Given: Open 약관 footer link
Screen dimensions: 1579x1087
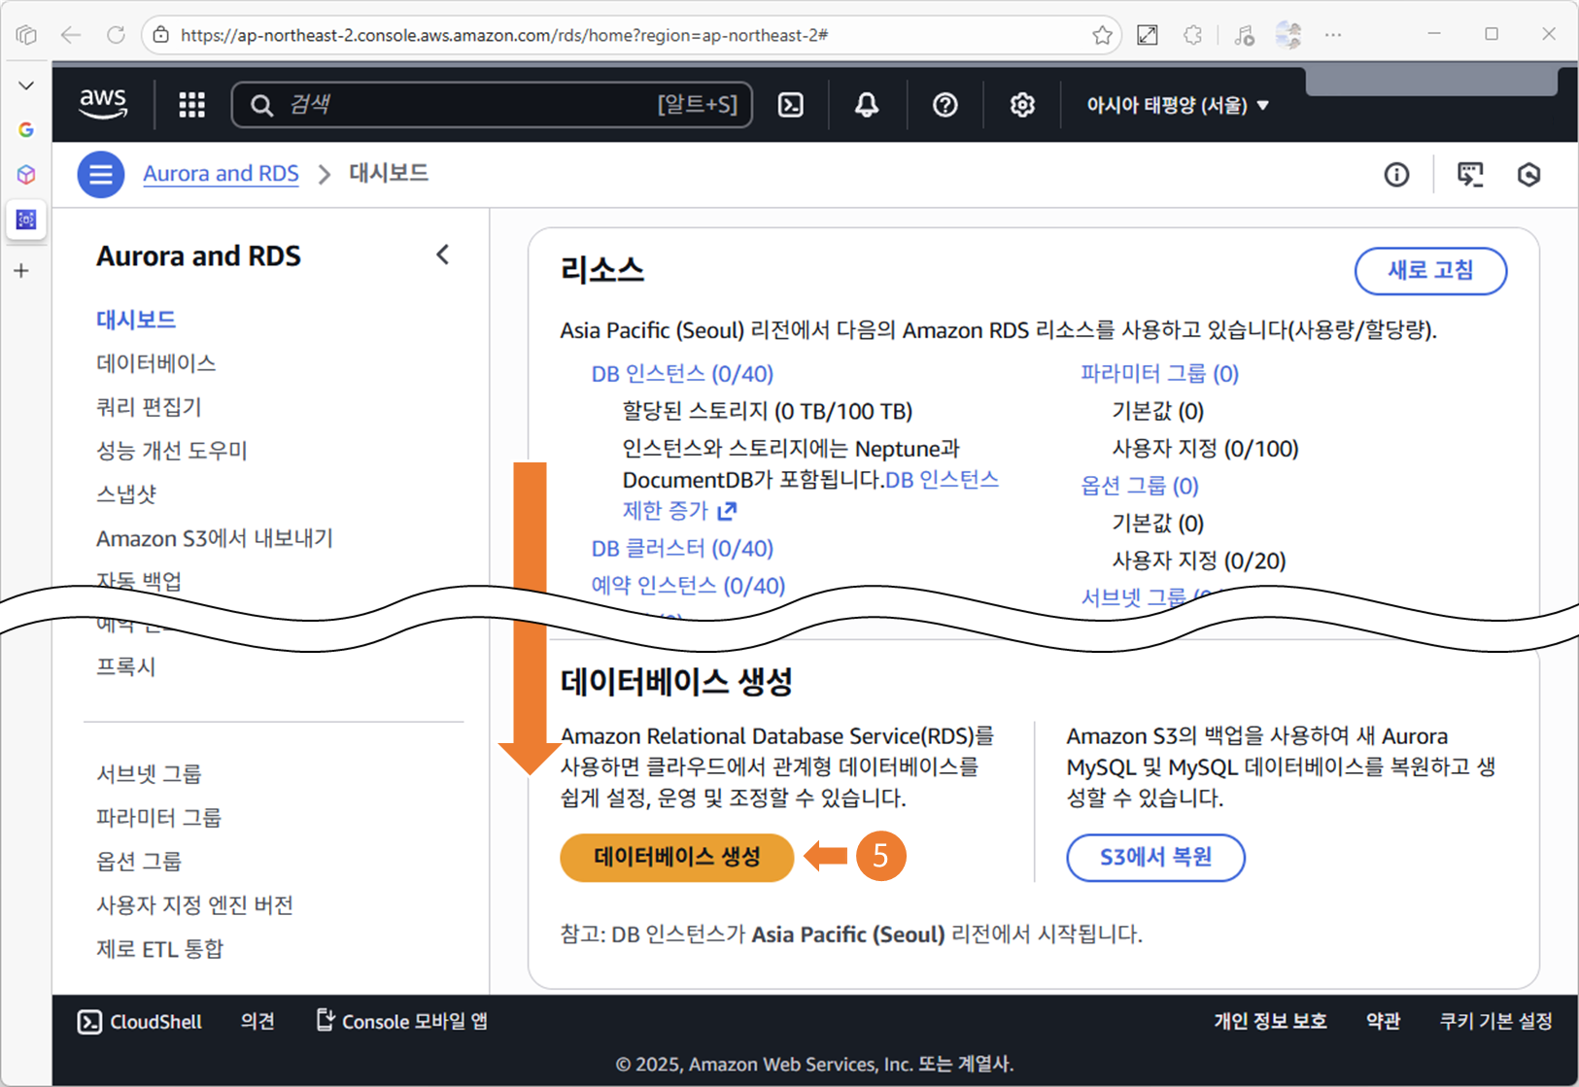Looking at the screenshot, I should pos(1383,1022).
